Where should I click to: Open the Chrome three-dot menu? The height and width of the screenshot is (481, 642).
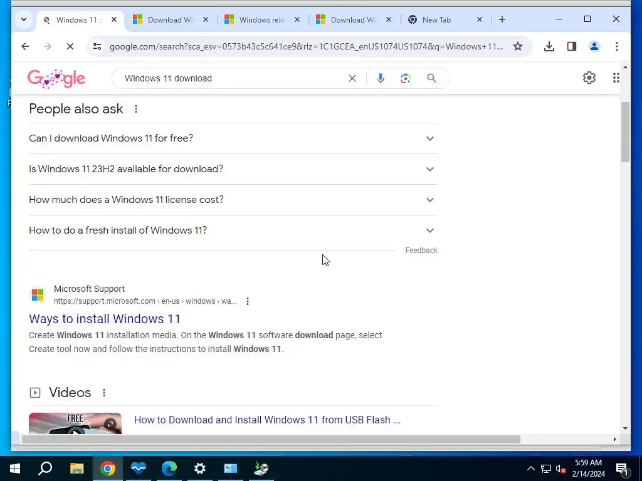coord(617,46)
